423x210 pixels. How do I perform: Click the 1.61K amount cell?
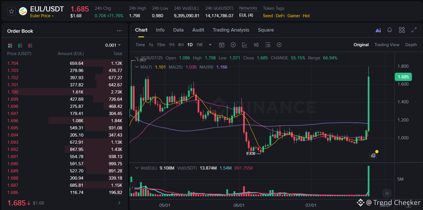pos(78,92)
